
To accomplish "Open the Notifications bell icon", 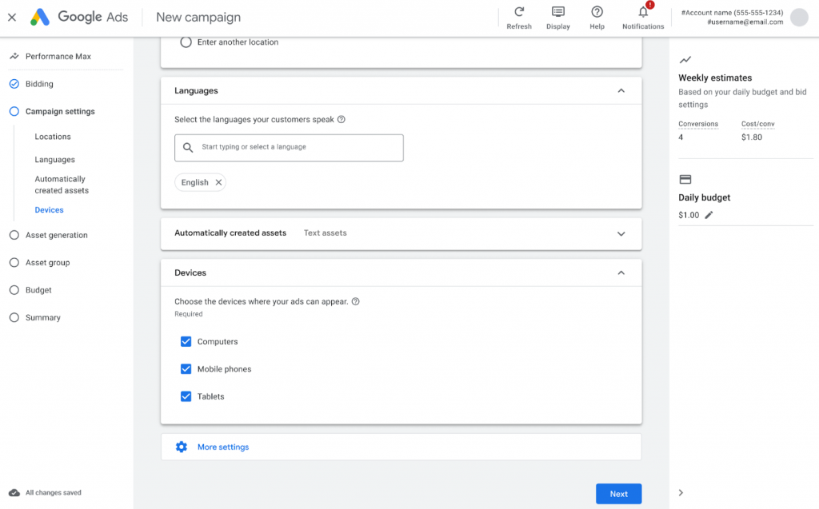I will pos(643,12).
